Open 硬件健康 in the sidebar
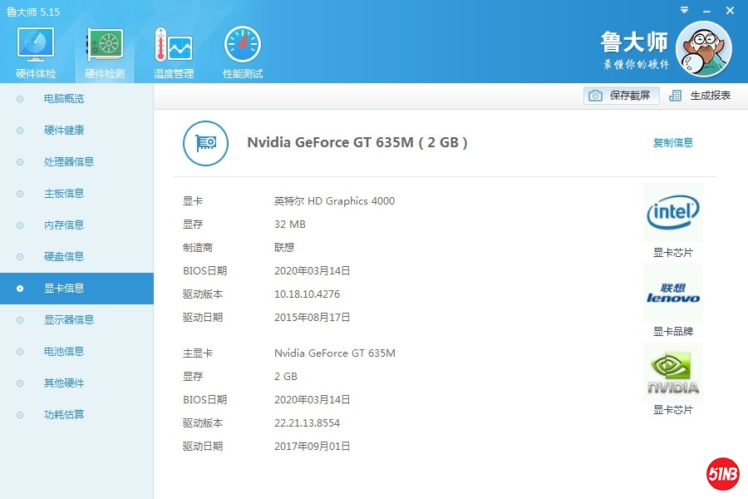 click(x=64, y=131)
